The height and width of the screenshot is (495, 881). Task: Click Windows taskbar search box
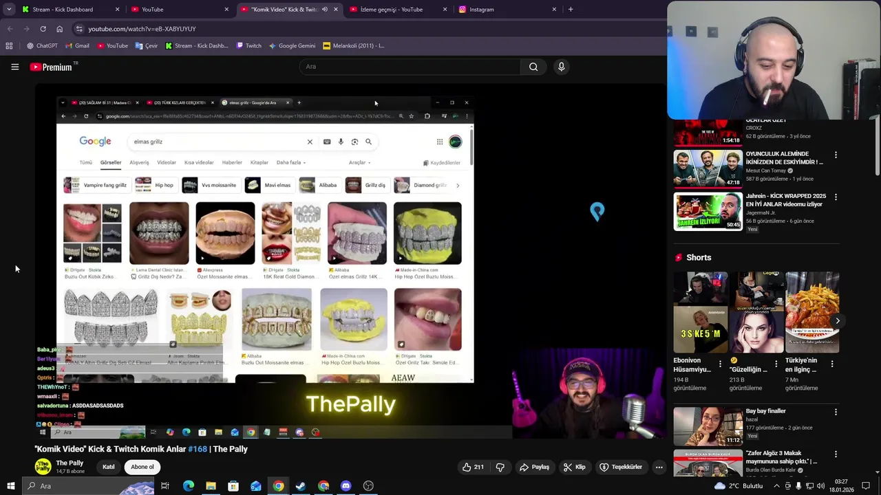coord(87,486)
